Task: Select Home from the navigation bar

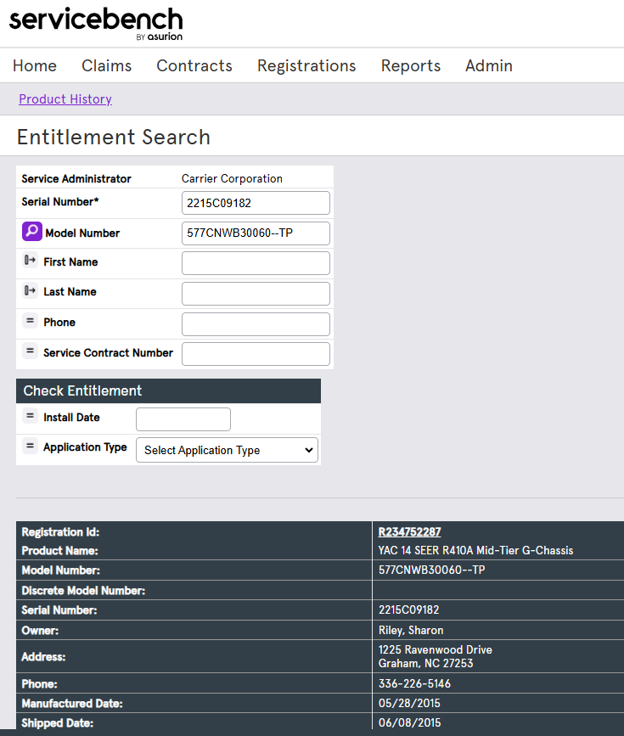Action: tap(34, 65)
